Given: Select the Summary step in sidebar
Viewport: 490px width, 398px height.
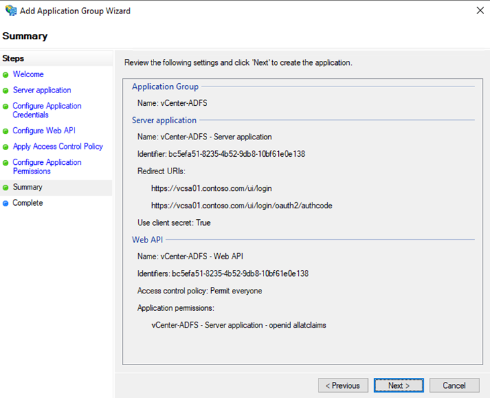Looking at the screenshot, I should click(x=27, y=187).
